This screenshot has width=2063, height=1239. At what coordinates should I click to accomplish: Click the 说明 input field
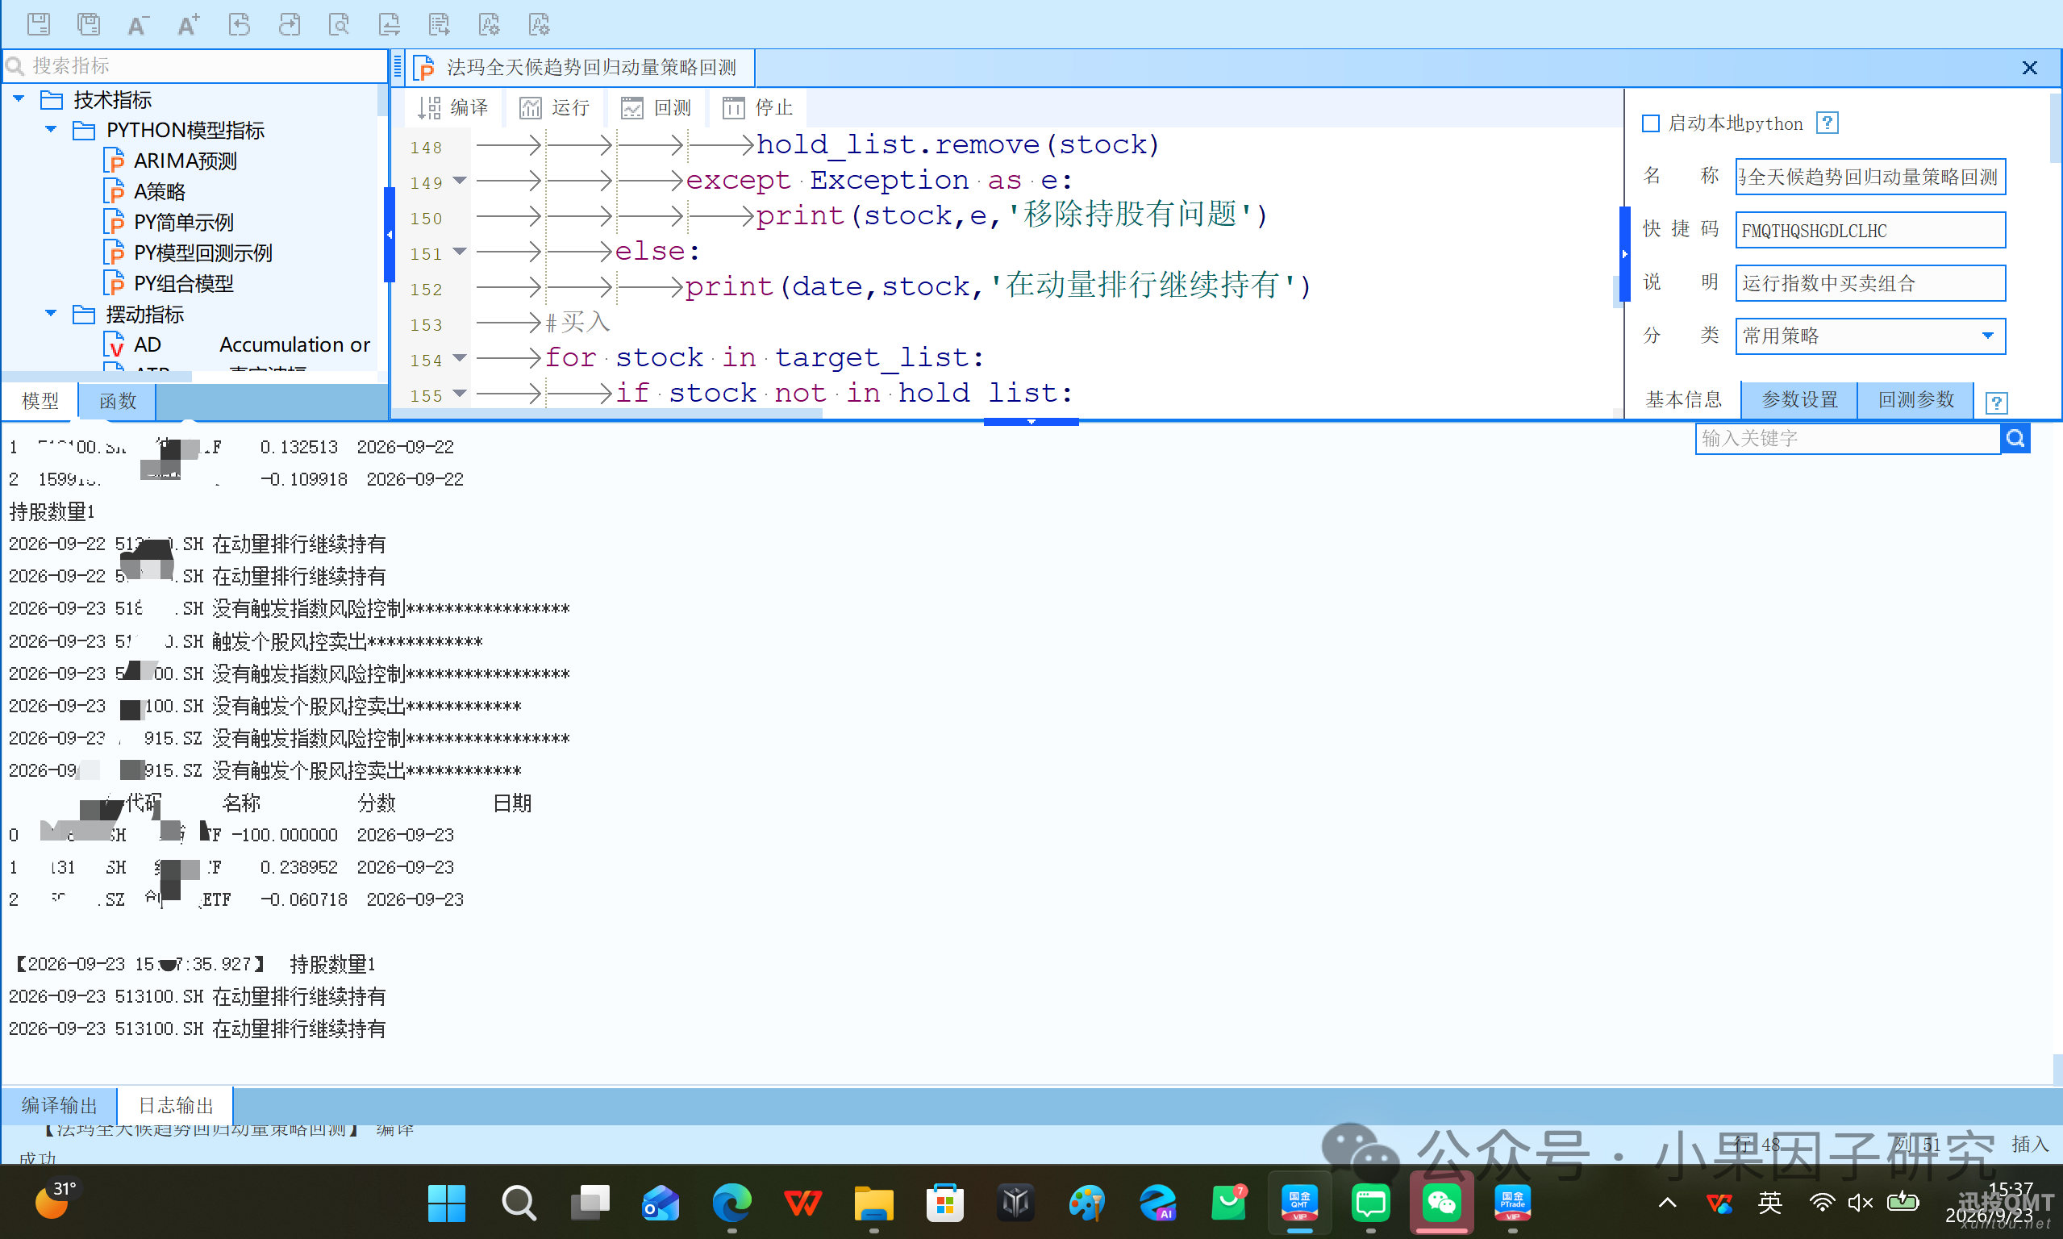pyautogui.click(x=1869, y=283)
